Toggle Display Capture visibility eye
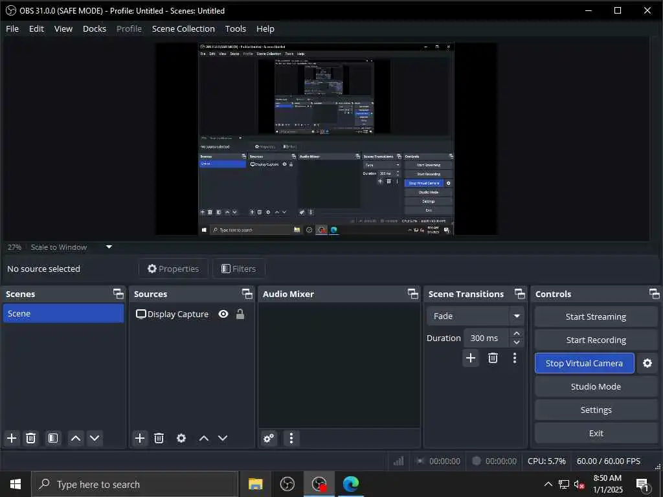Viewport: 663px width, 497px height. (x=223, y=314)
